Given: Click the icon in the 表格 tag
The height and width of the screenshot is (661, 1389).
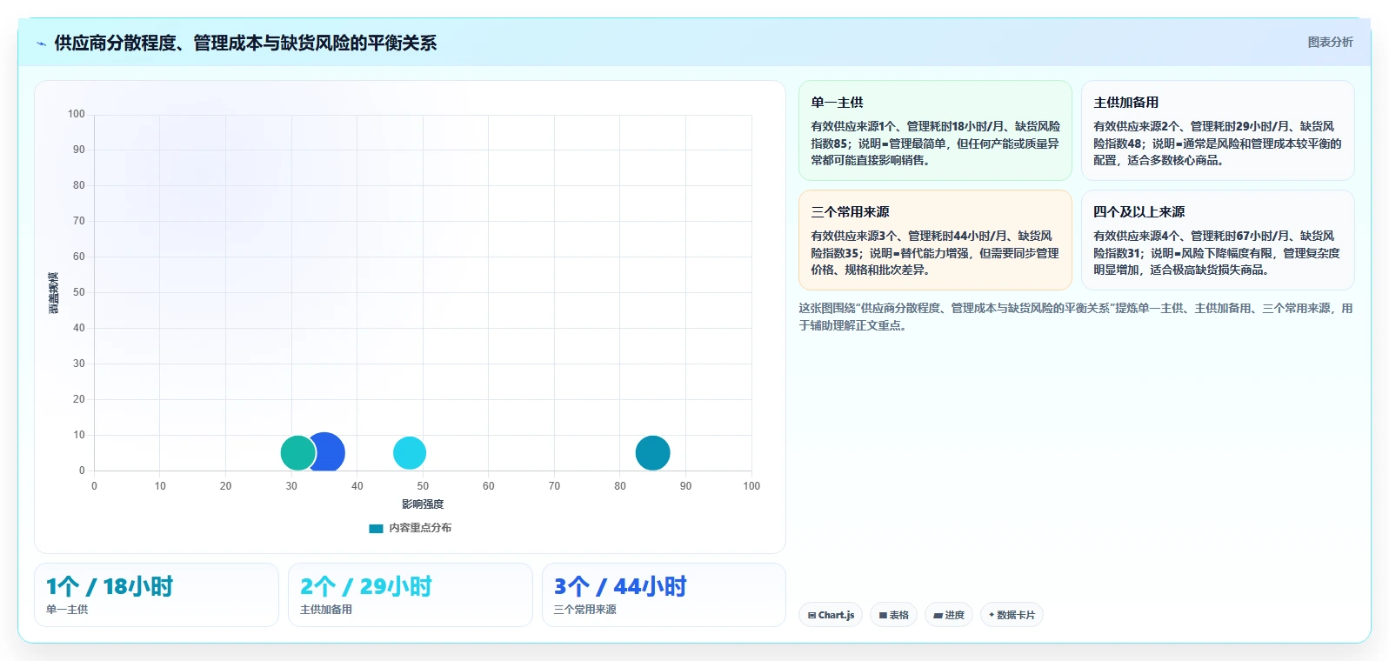Looking at the screenshot, I should [883, 615].
